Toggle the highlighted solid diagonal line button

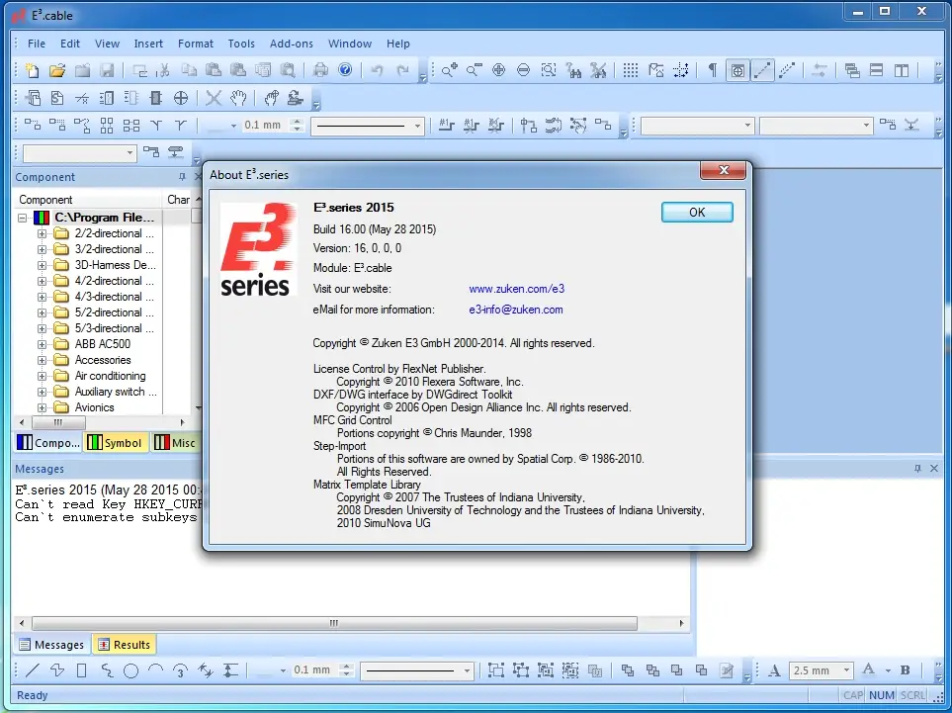[x=762, y=70]
